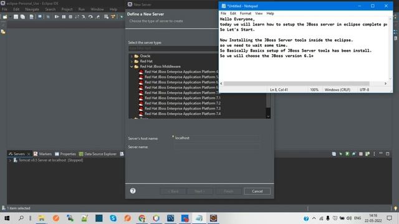399x224 pixels.
Task: Click the Resume debug icon in Eclipse toolbar
Action: [x=57, y=17]
